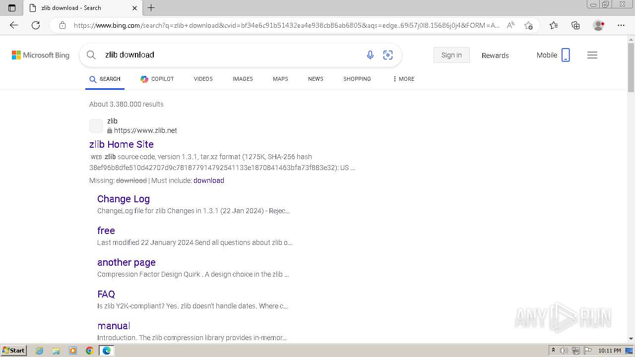The height and width of the screenshot is (357, 635).
Task: Open the another page sublink
Action: point(127,262)
